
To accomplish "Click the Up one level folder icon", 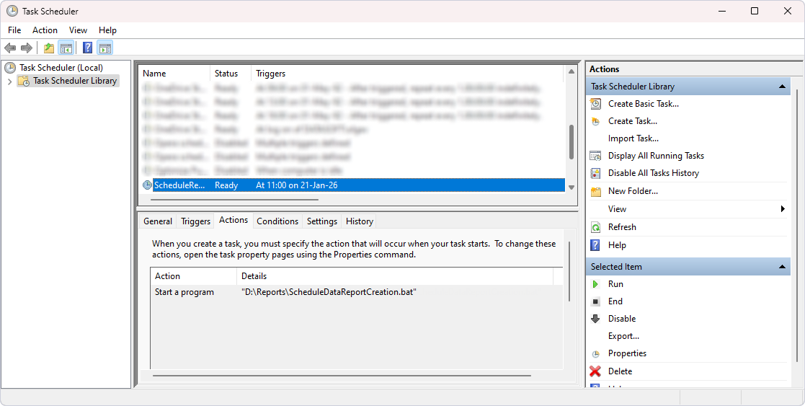I will (x=49, y=48).
